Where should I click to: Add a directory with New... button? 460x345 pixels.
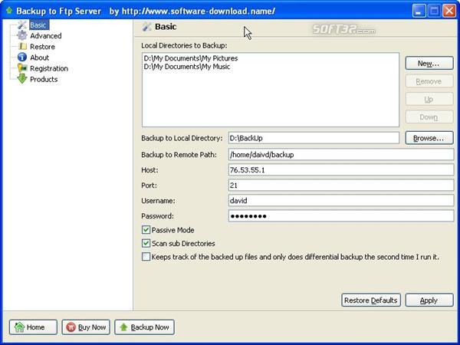point(429,64)
